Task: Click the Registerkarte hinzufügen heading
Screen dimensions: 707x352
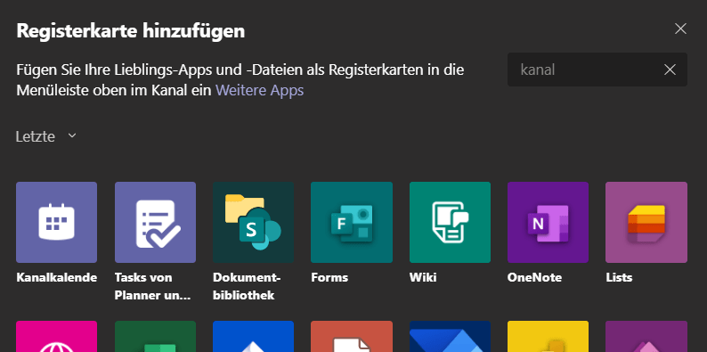Action: pyautogui.click(x=131, y=31)
